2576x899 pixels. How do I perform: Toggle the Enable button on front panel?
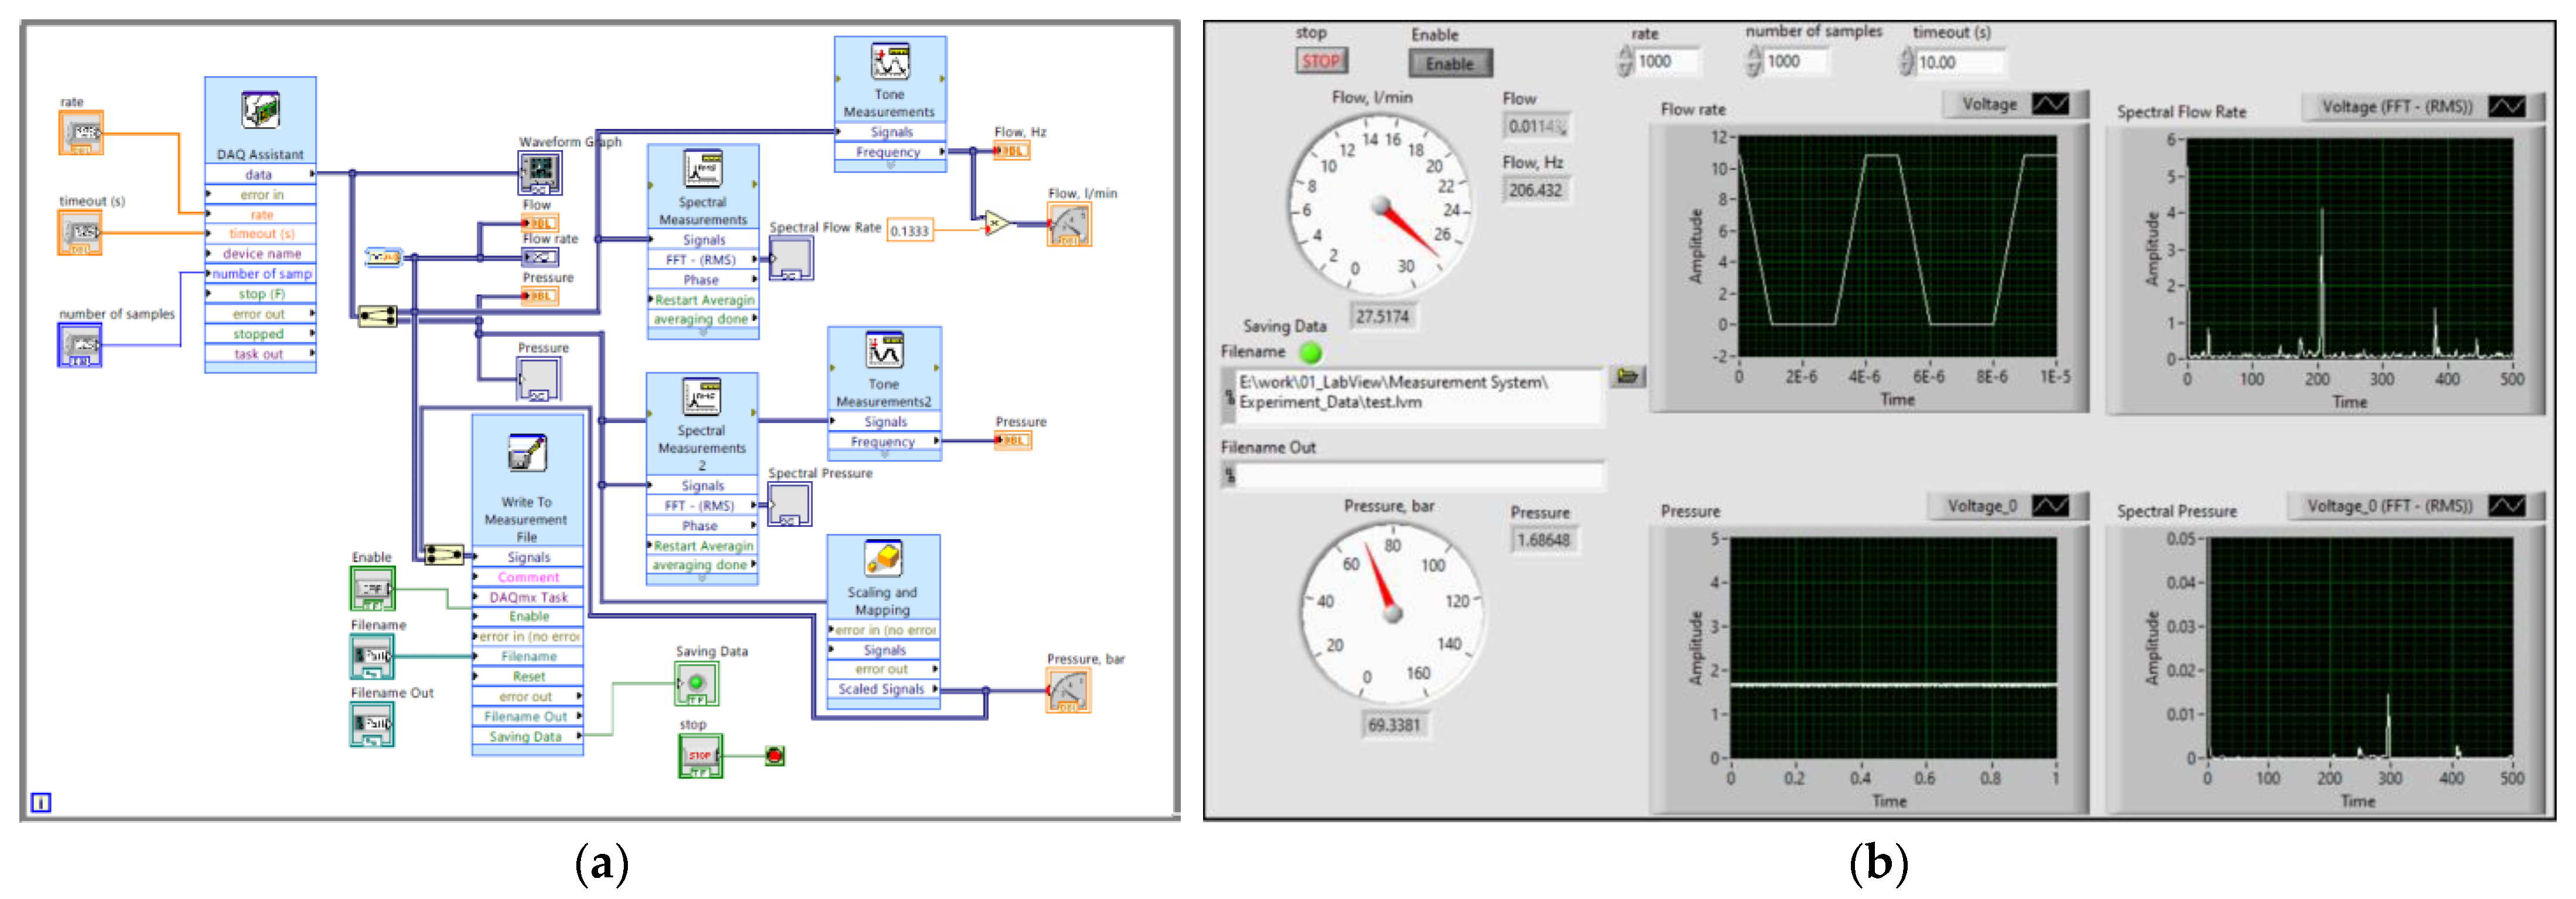pyautogui.click(x=1450, y=64)
